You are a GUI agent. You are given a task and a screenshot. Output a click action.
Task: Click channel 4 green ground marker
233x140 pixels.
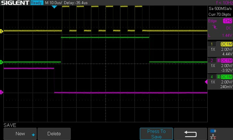click(1, 62)
